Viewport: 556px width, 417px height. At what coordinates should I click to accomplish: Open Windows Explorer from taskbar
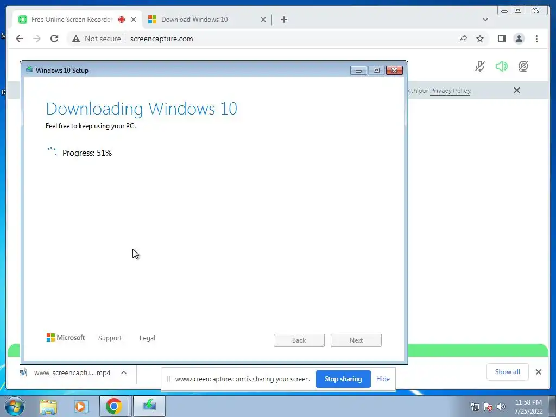[x=48, y=407]
